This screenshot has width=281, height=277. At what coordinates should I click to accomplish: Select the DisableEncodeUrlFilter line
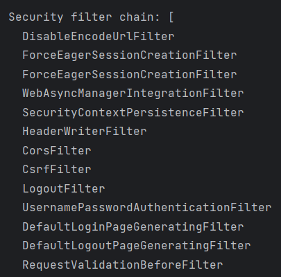[99, 37]
